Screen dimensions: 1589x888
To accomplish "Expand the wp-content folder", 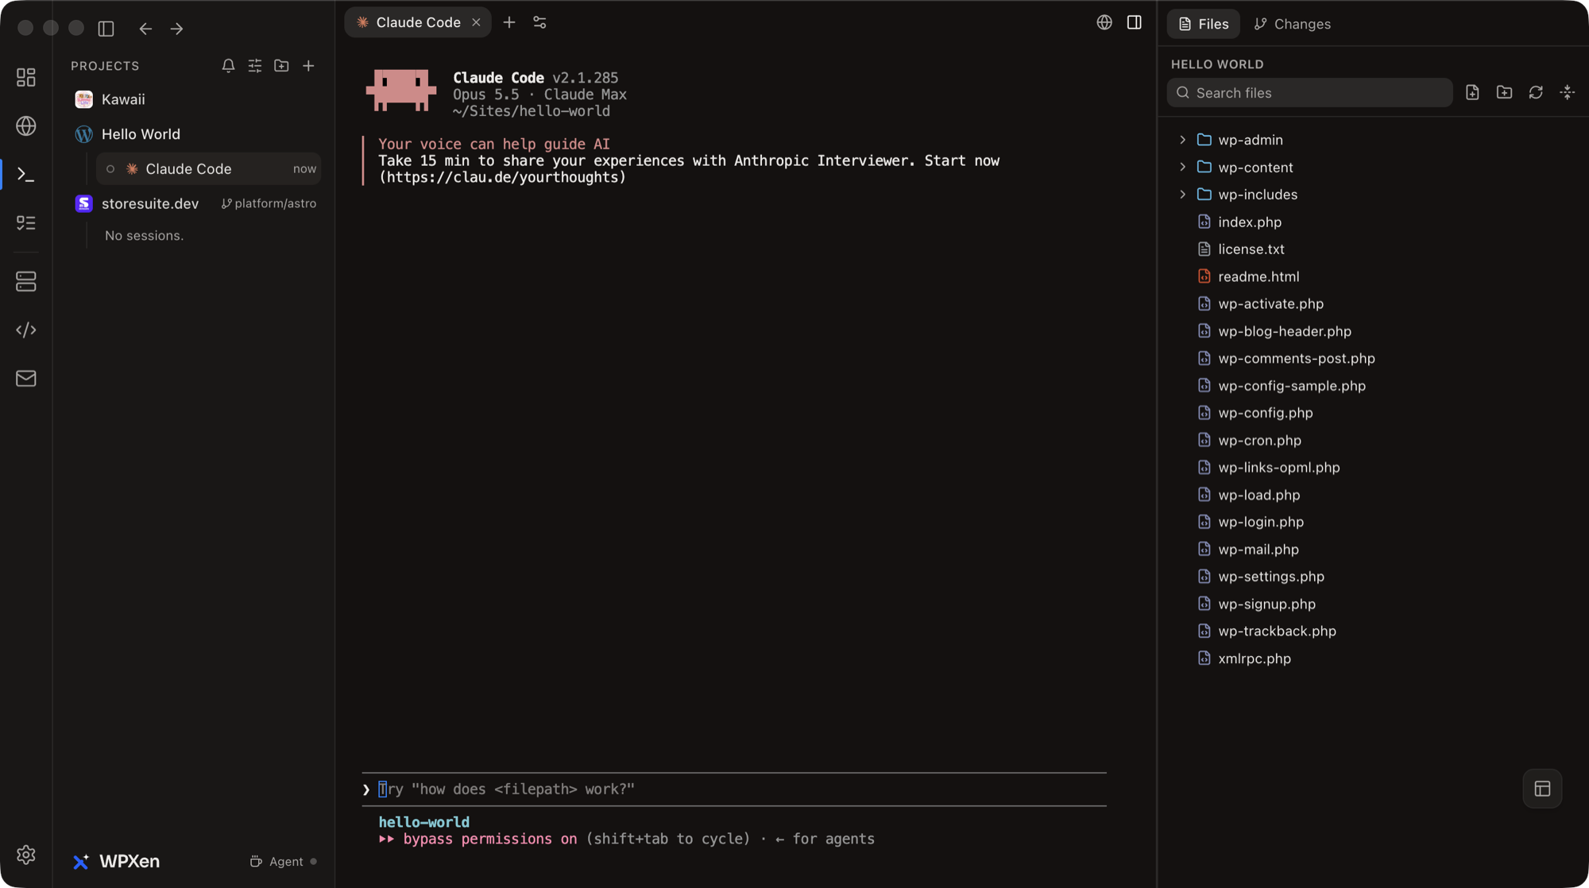I will coord(1182,167).
